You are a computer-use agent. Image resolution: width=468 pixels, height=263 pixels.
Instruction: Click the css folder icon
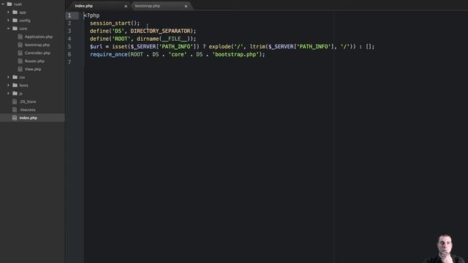[15, 77]
